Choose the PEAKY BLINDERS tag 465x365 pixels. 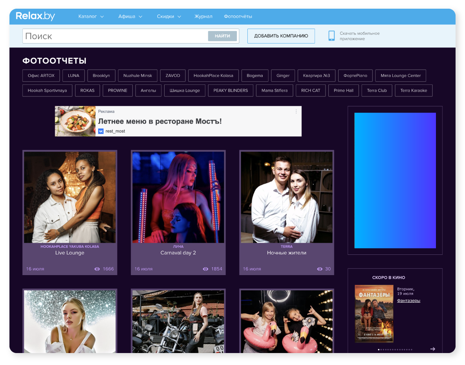231,90
